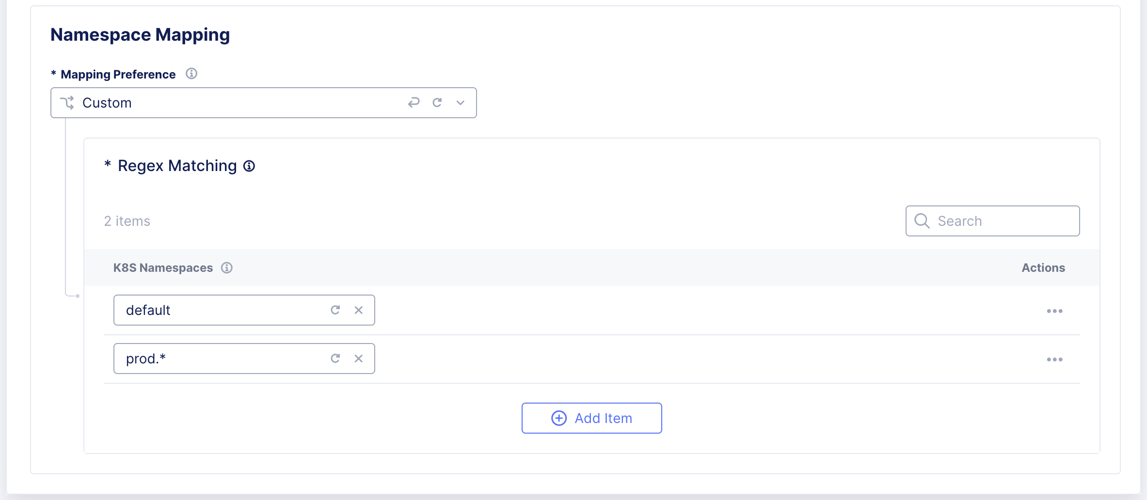Click the return arrow icon in Mapping Preference
The image size is (1147, 500).
[414, 103]
